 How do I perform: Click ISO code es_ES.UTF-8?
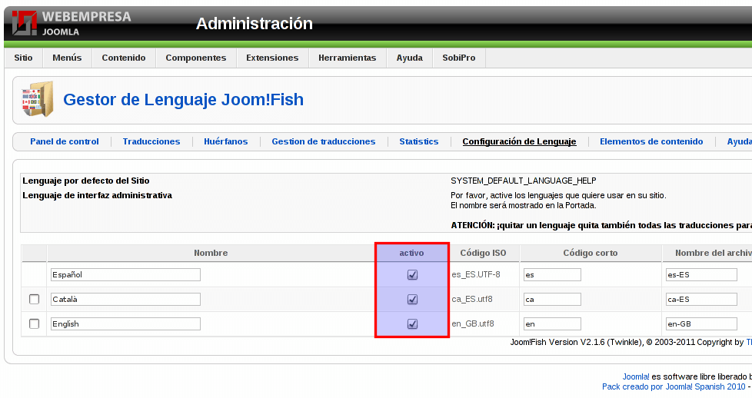coord(476,275)
